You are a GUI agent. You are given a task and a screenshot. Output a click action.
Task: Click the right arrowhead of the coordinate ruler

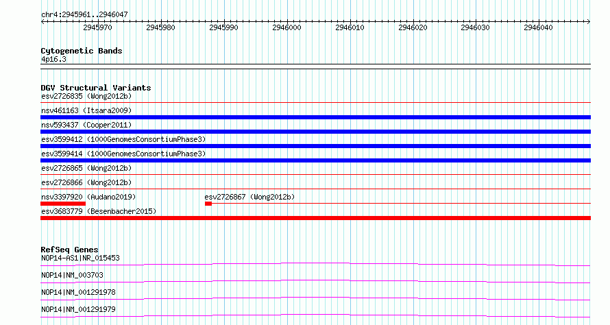(589, 21)
